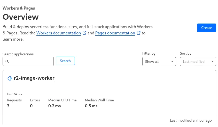Open the Filter by dropdown

coord(159,62)
